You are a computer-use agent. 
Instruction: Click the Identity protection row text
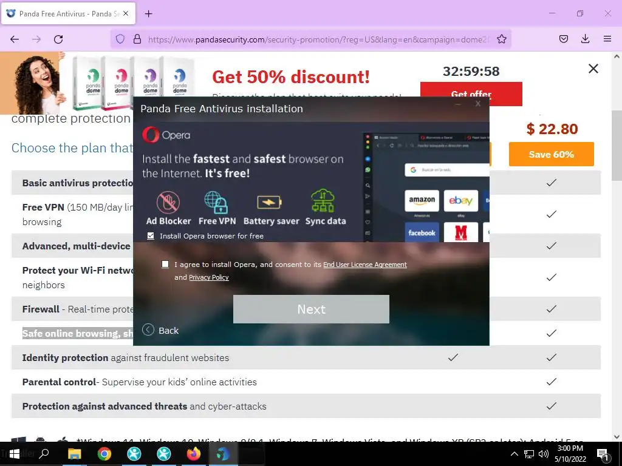[125, 358]
